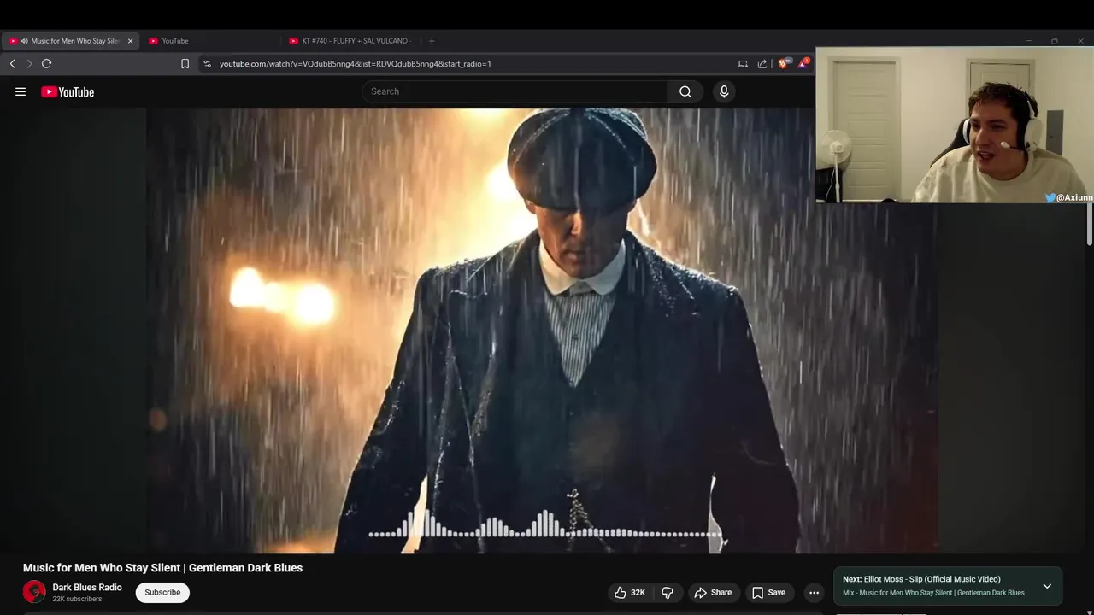Save video to a playlist

[x=768, y=592]
